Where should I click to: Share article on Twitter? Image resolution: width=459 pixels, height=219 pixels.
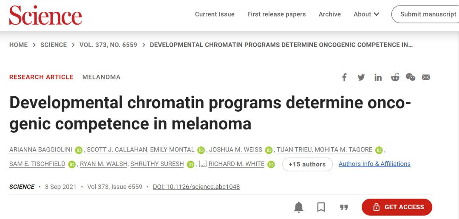click(361, 78)
